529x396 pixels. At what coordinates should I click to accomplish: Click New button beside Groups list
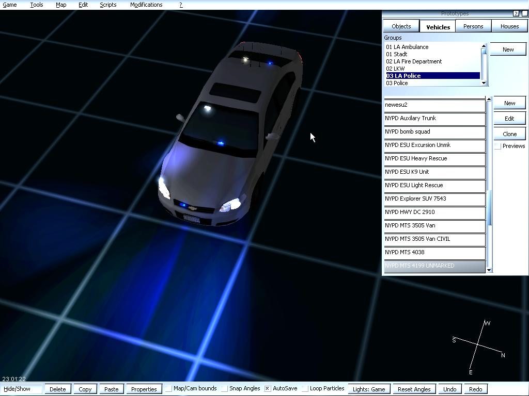point(508,49)
